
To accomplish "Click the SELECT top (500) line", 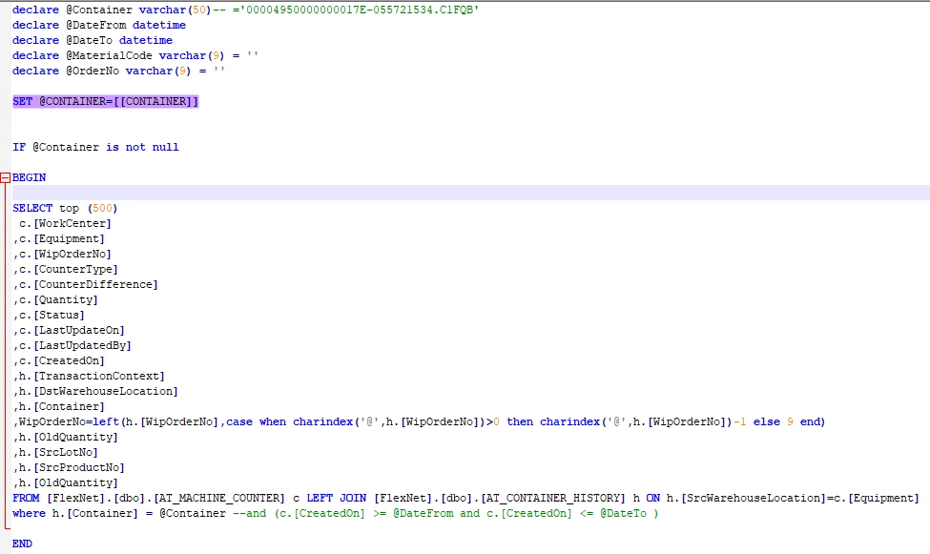I will (x=65, y=208).
